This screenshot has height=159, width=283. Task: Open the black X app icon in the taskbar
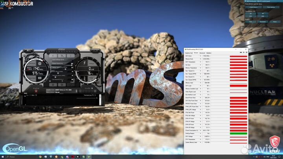78,157
